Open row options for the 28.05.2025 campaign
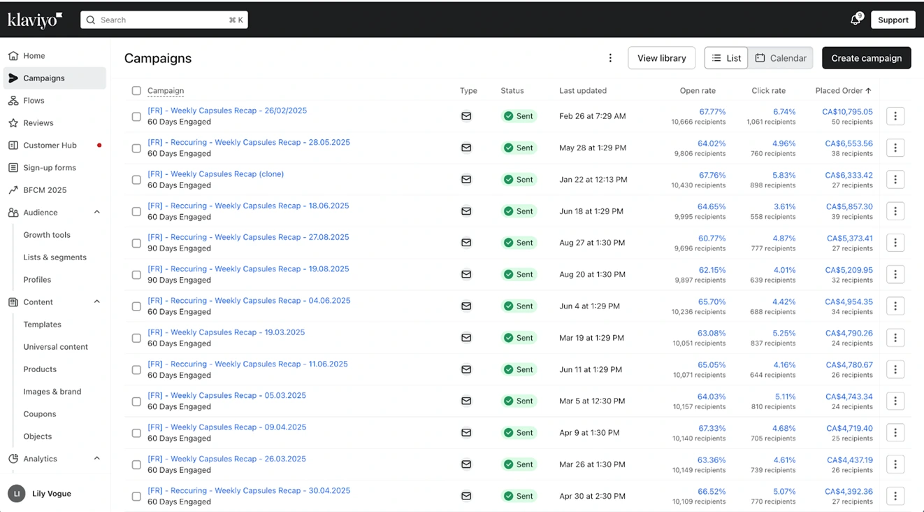Image resolution: width=924 pixels, height=512 pixels. click(x=895, y=148)
